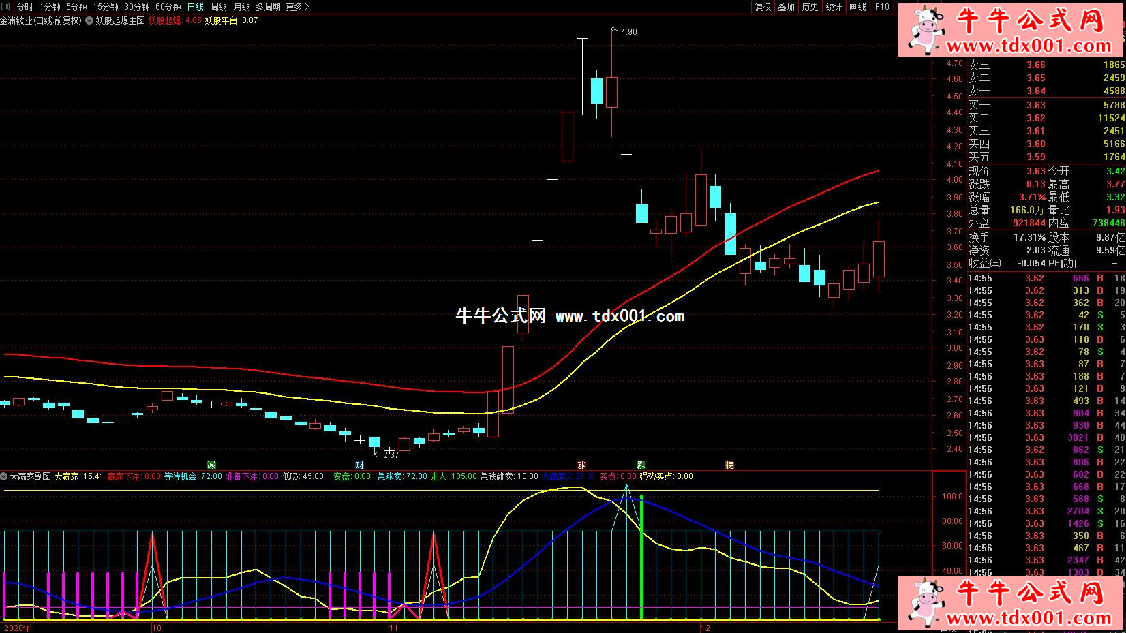Click the 叠加 overlay button

point(787,7)
